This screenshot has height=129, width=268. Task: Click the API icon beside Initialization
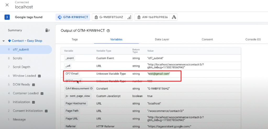coord(33,102)
